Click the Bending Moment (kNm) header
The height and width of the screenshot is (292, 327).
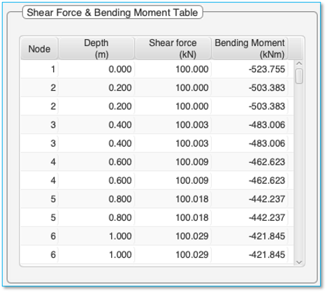(x=249, y=49)
